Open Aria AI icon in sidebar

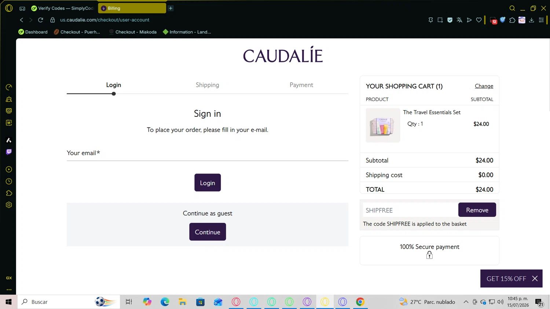pos(9,140)
